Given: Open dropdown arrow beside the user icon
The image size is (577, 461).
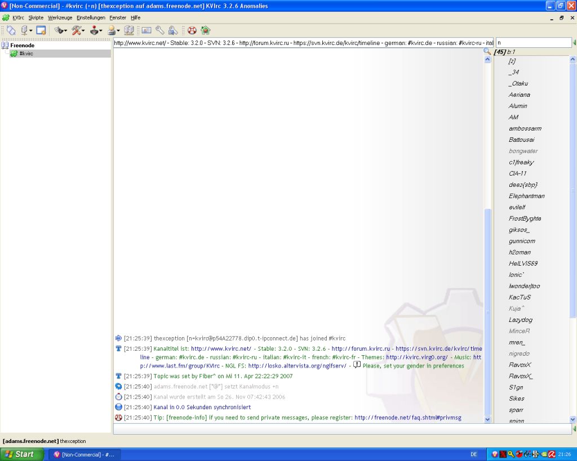Looking at the screenshot, I should (x=118, y=30).
